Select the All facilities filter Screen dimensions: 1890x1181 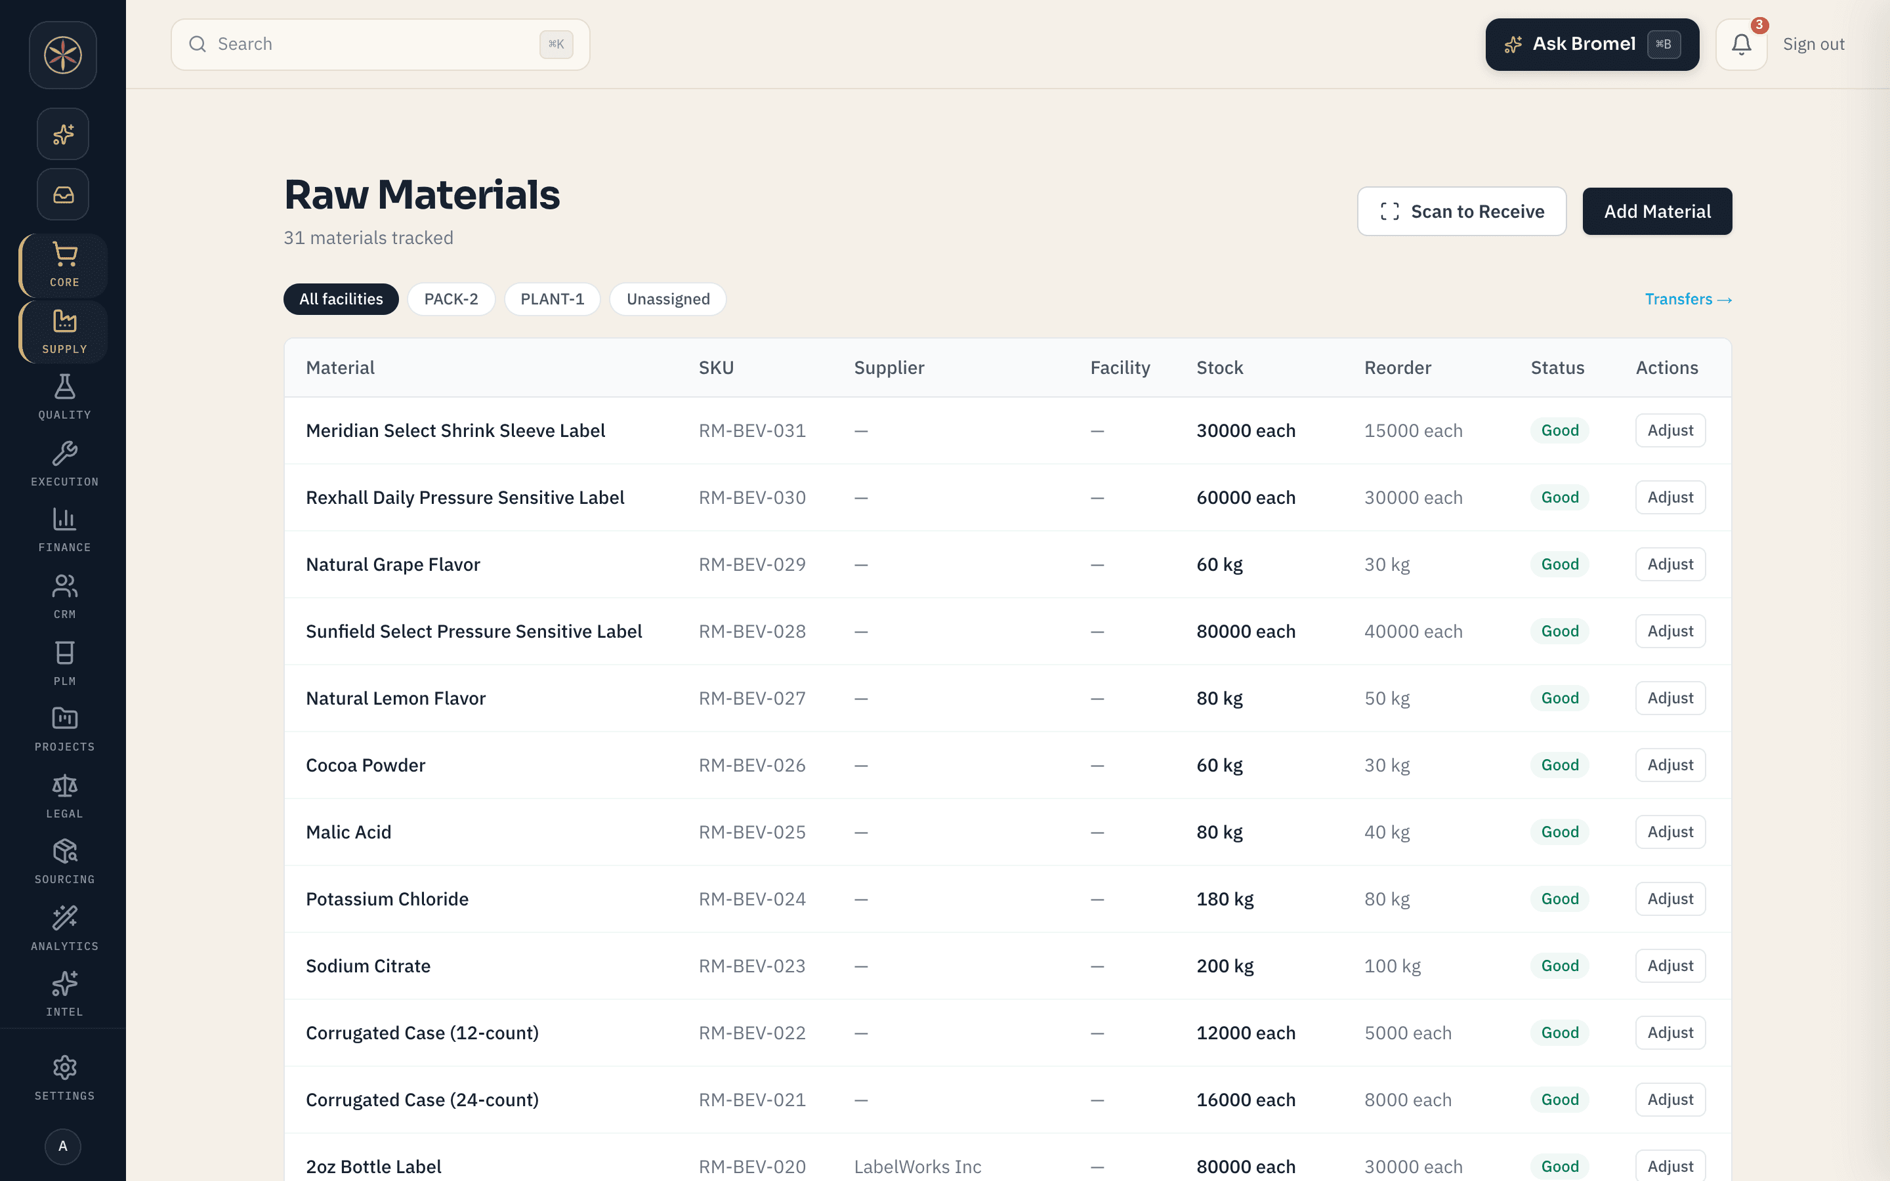[x=341, y=299]
